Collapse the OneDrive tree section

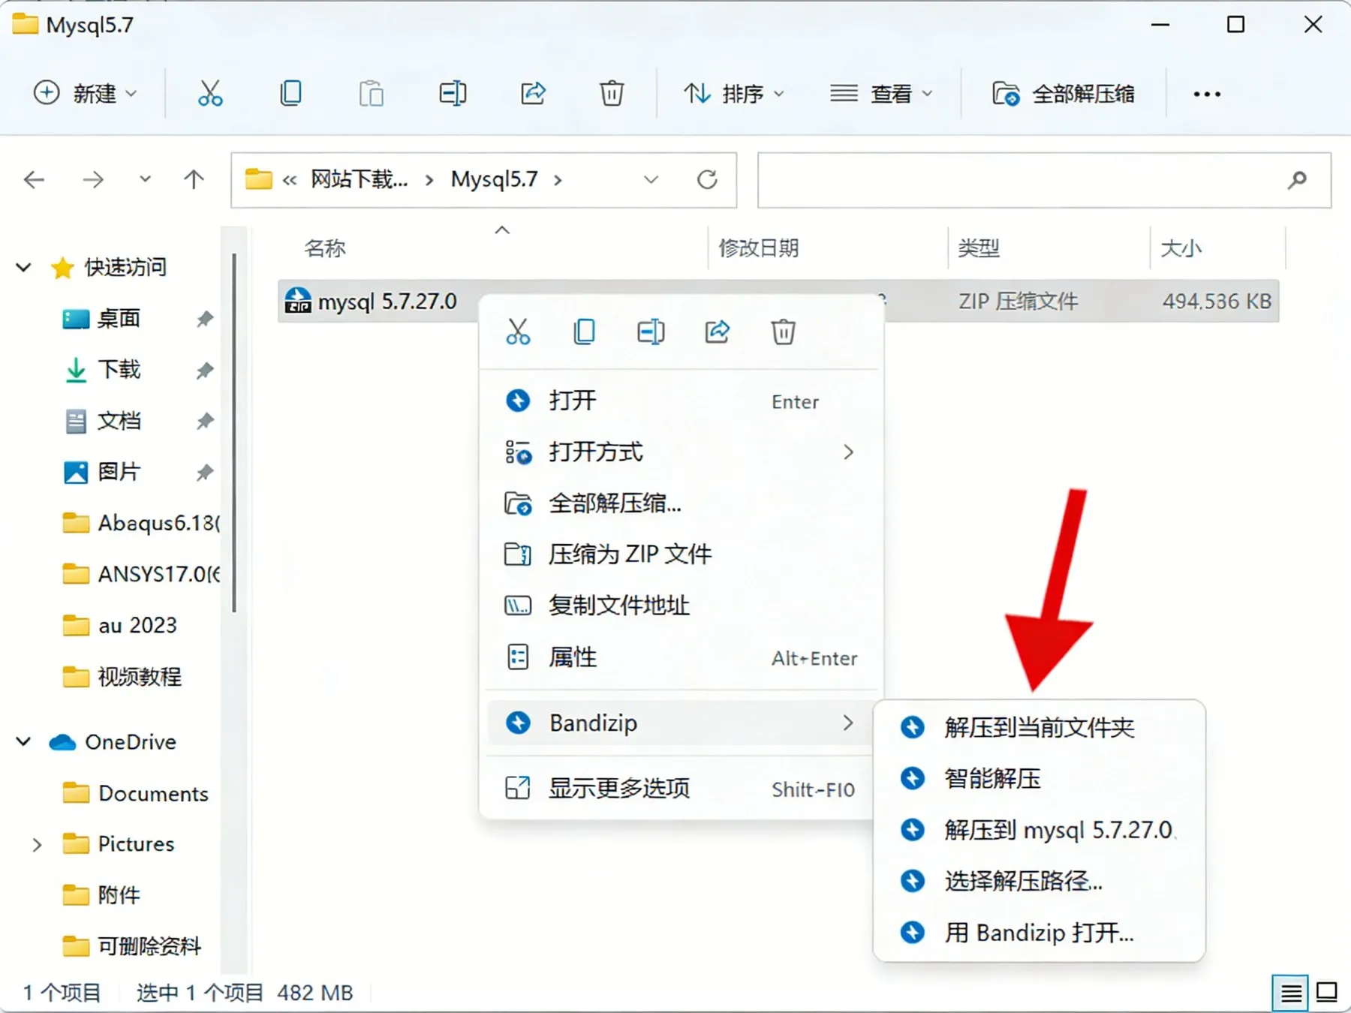click(x=24, y=742)
